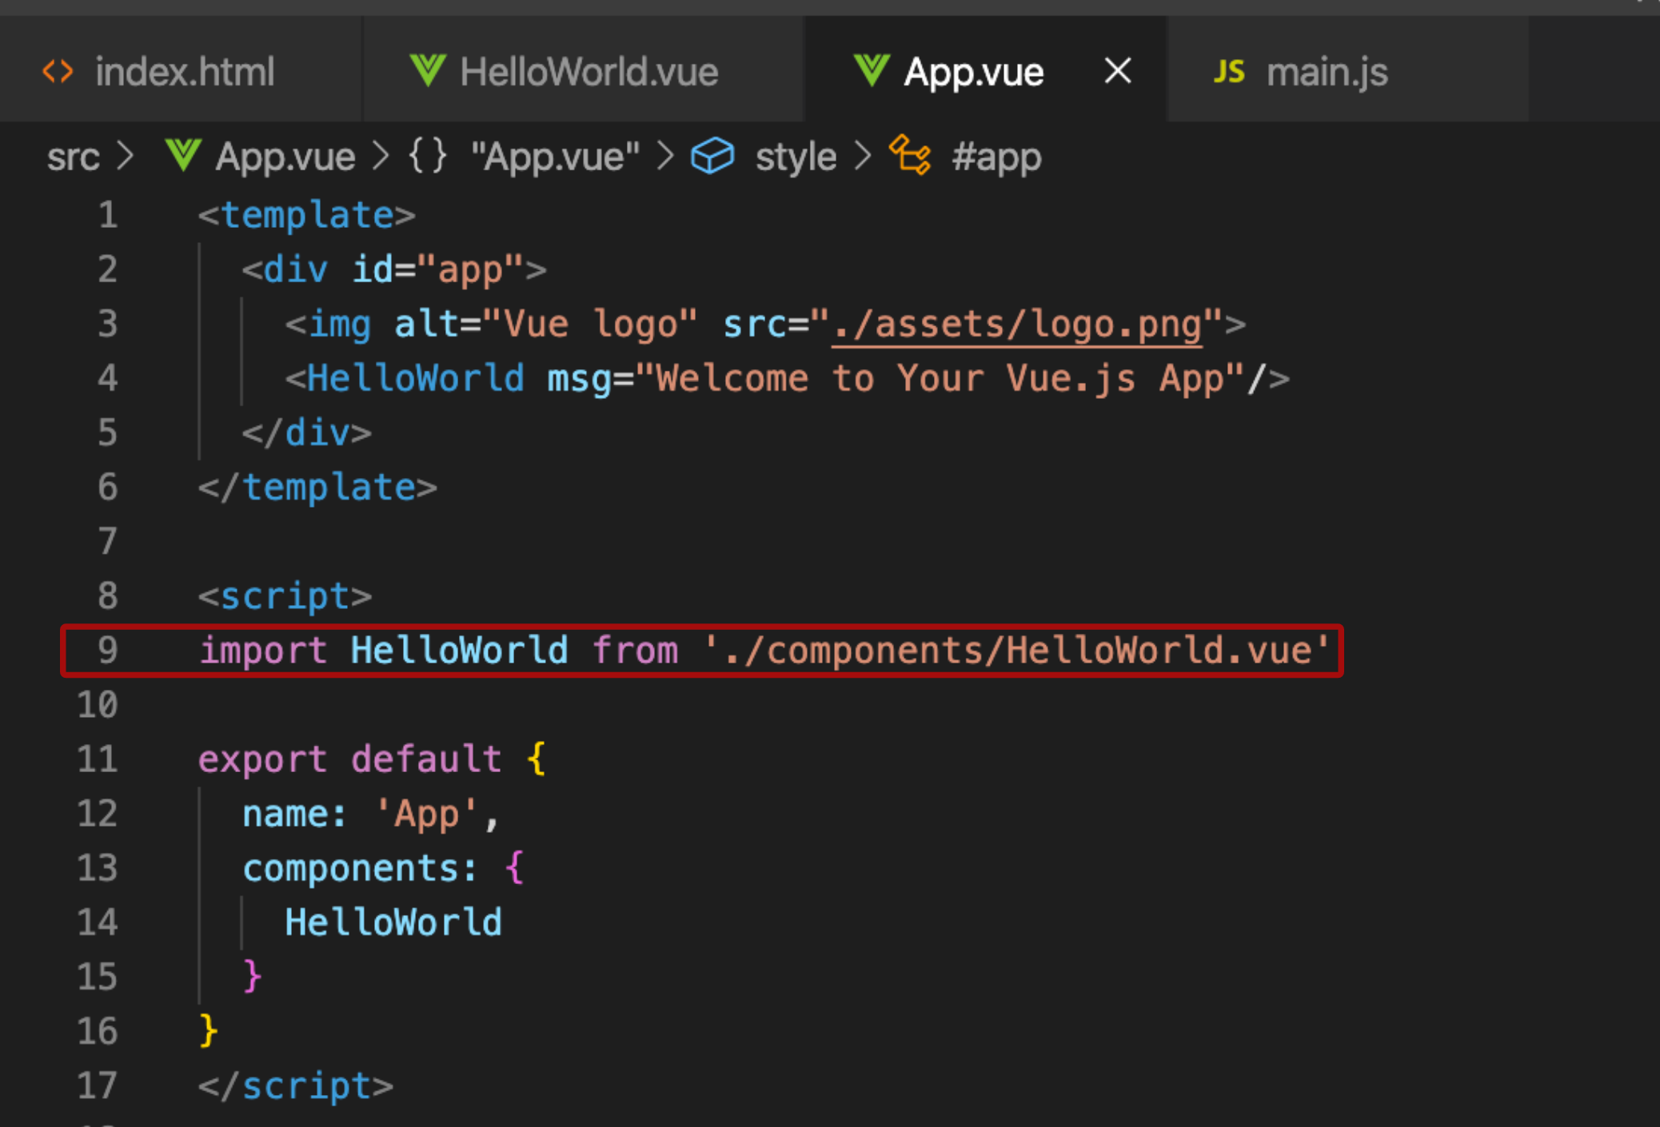Follow the ./assets/logo.png path link
1660x1127 pixels.
(x=1017, y=325)
